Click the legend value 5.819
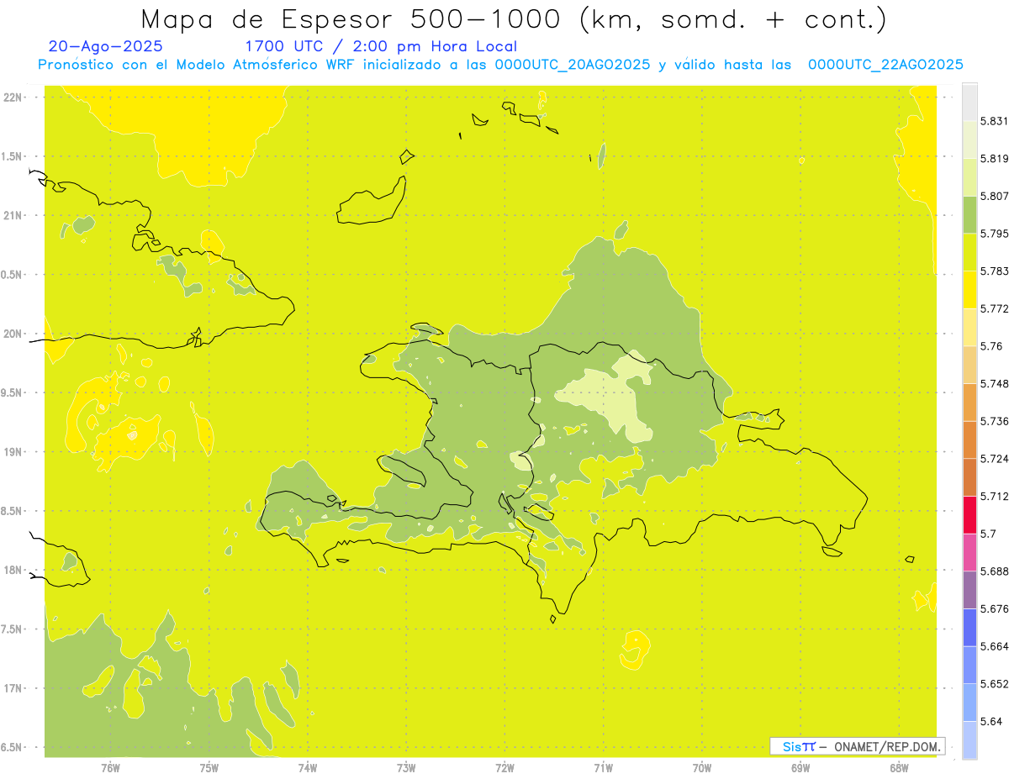Image resolution: width=1009 pixels, height=779 pixels. click(x=994, y=158)
